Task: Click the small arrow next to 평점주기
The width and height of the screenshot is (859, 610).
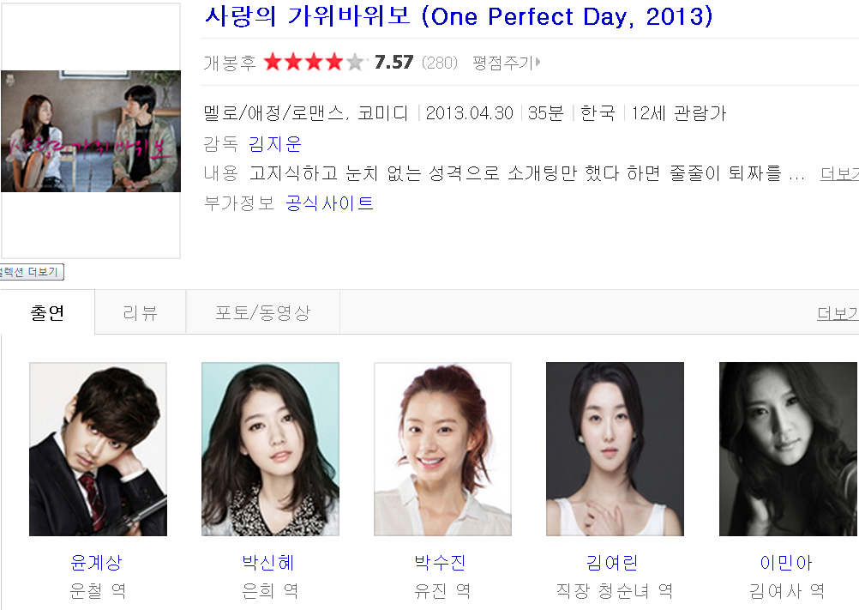Action: pyautogui.click(x=538, y=62)
